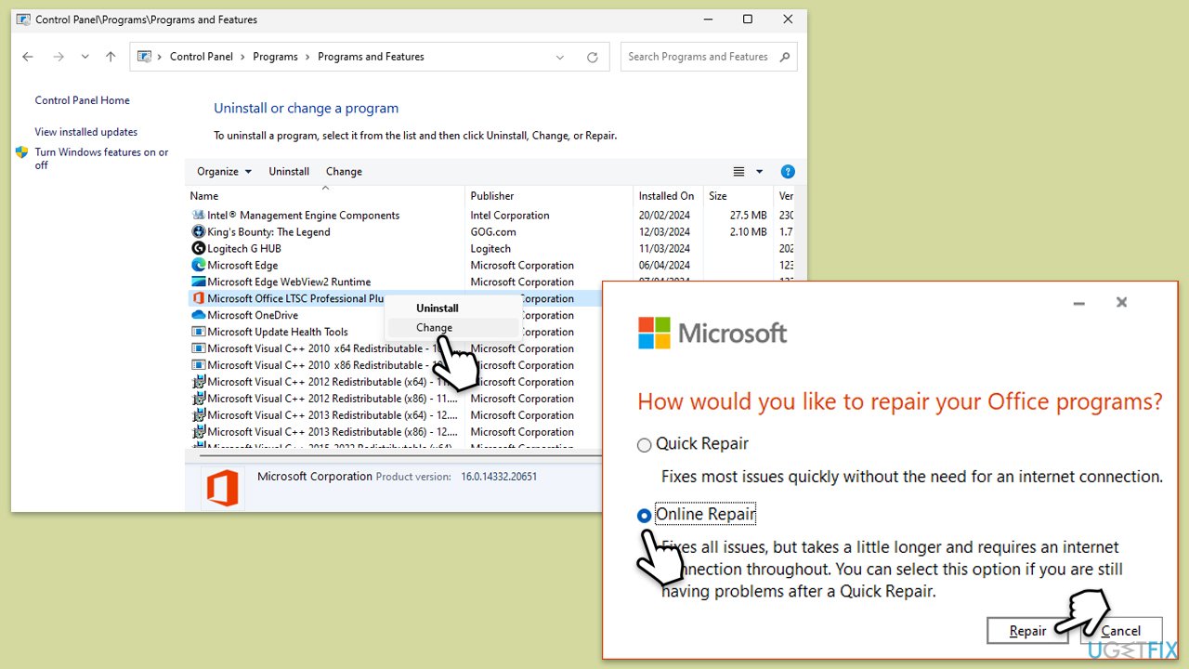Select the Microsoft OneDrive cloud icon
Screen dimensions: 1189x669
click(x=198, y=315)
